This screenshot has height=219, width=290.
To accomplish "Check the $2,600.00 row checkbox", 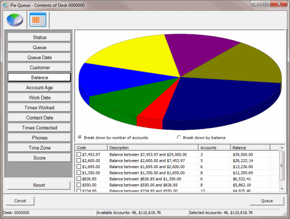I will pos(79,161).
